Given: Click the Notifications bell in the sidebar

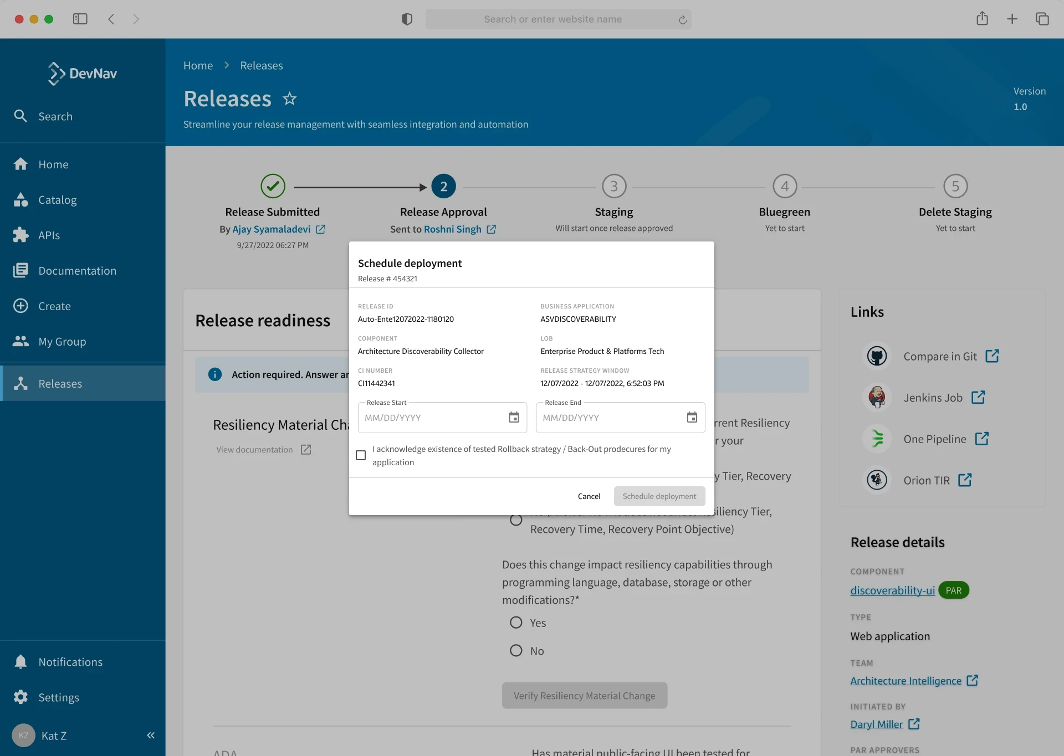Looking at the screenshot, I should [x=21, y=662].
